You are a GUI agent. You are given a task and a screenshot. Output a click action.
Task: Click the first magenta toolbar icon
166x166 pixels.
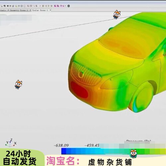click(x=55, y=6)
